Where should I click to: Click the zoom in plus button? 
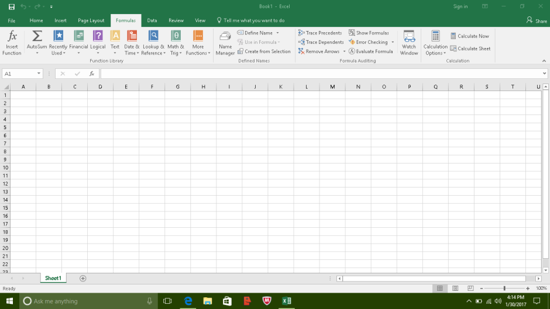(x=528, y=289)
